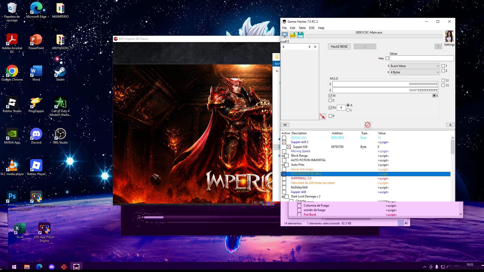The height and width of the screenshot is (272, 484).
Task: Click the Description column header
Action: click(x=311, y=133)
